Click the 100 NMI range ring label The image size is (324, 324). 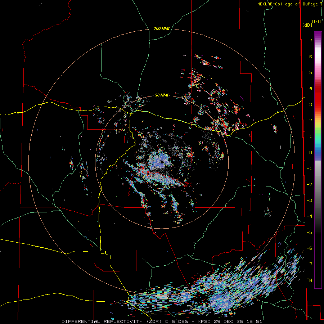(x=162, y=28)
